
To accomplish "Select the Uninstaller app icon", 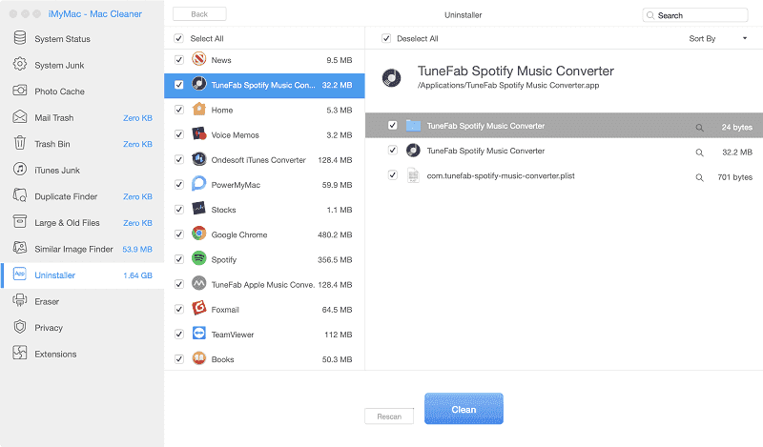I will click(x=19, y=274).
